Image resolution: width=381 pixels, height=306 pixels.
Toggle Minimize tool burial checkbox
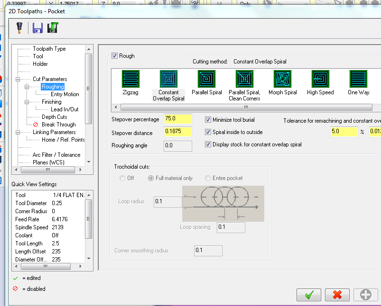[x=208, y=120]
